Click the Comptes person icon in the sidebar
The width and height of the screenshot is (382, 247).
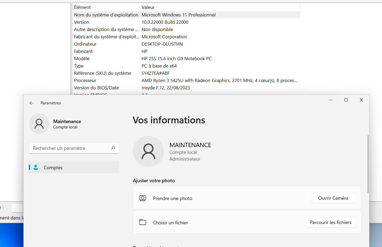[x=36, y=167]
